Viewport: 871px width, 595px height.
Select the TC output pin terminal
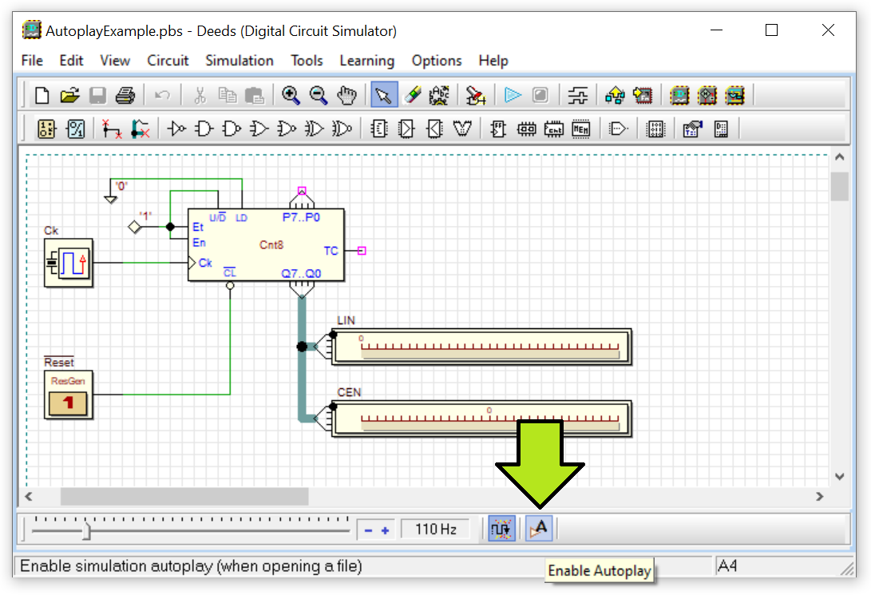pyautogui.click(x=362, y=251)
